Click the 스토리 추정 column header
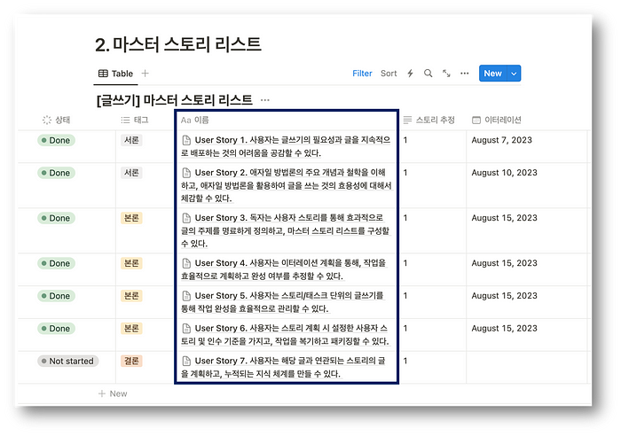This screenshot has width=621, height=436. click(x=428, y=120)
